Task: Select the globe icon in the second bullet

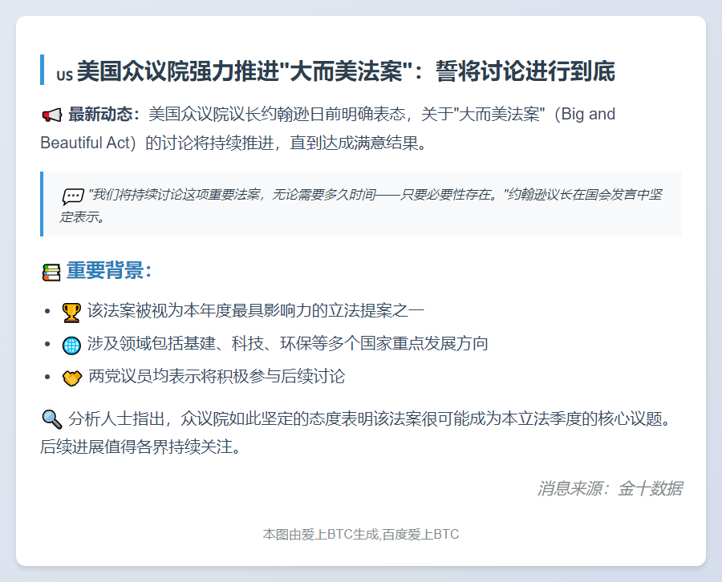Action: (71, 345)
